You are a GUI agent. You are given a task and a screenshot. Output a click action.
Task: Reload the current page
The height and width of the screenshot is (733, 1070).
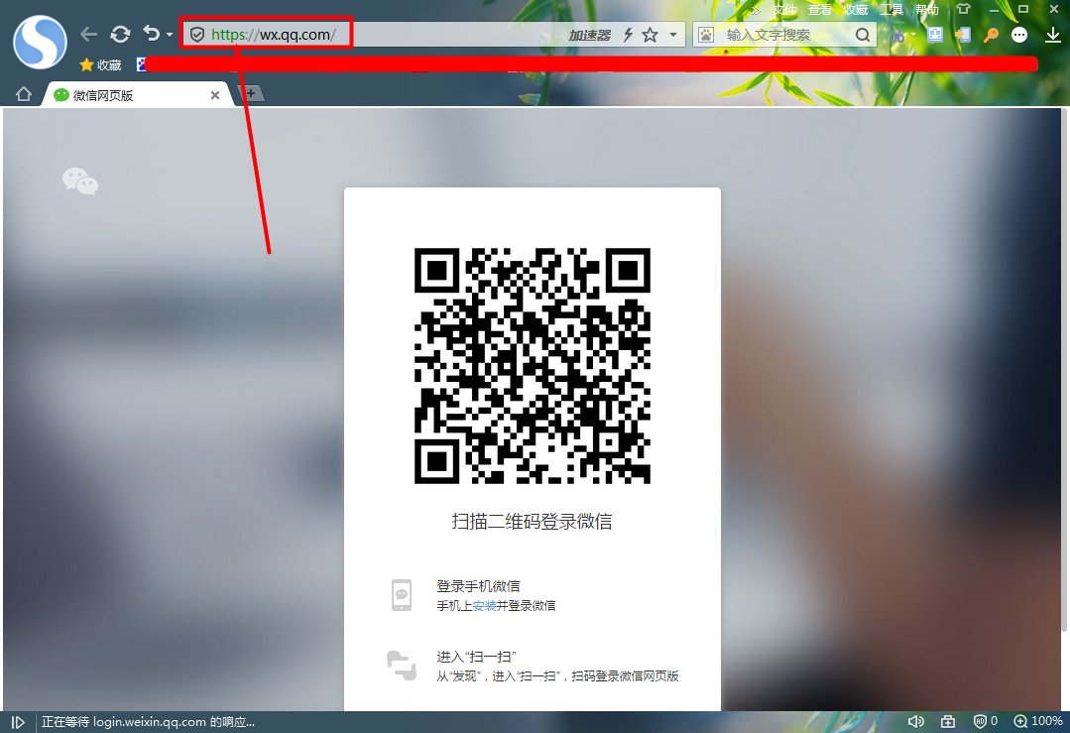(x=120, y=34)
